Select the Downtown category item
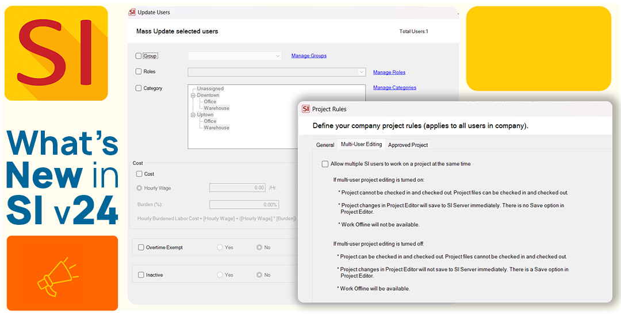The width and height of the screenshot is (621, 314). click(208, 95)
